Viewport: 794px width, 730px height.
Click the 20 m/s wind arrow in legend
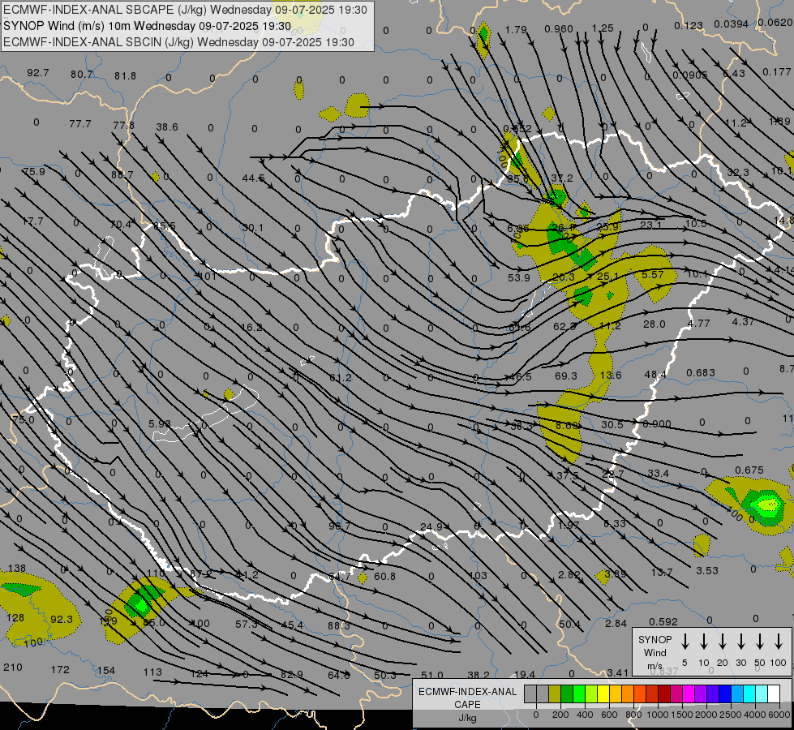tap(723, 642)
